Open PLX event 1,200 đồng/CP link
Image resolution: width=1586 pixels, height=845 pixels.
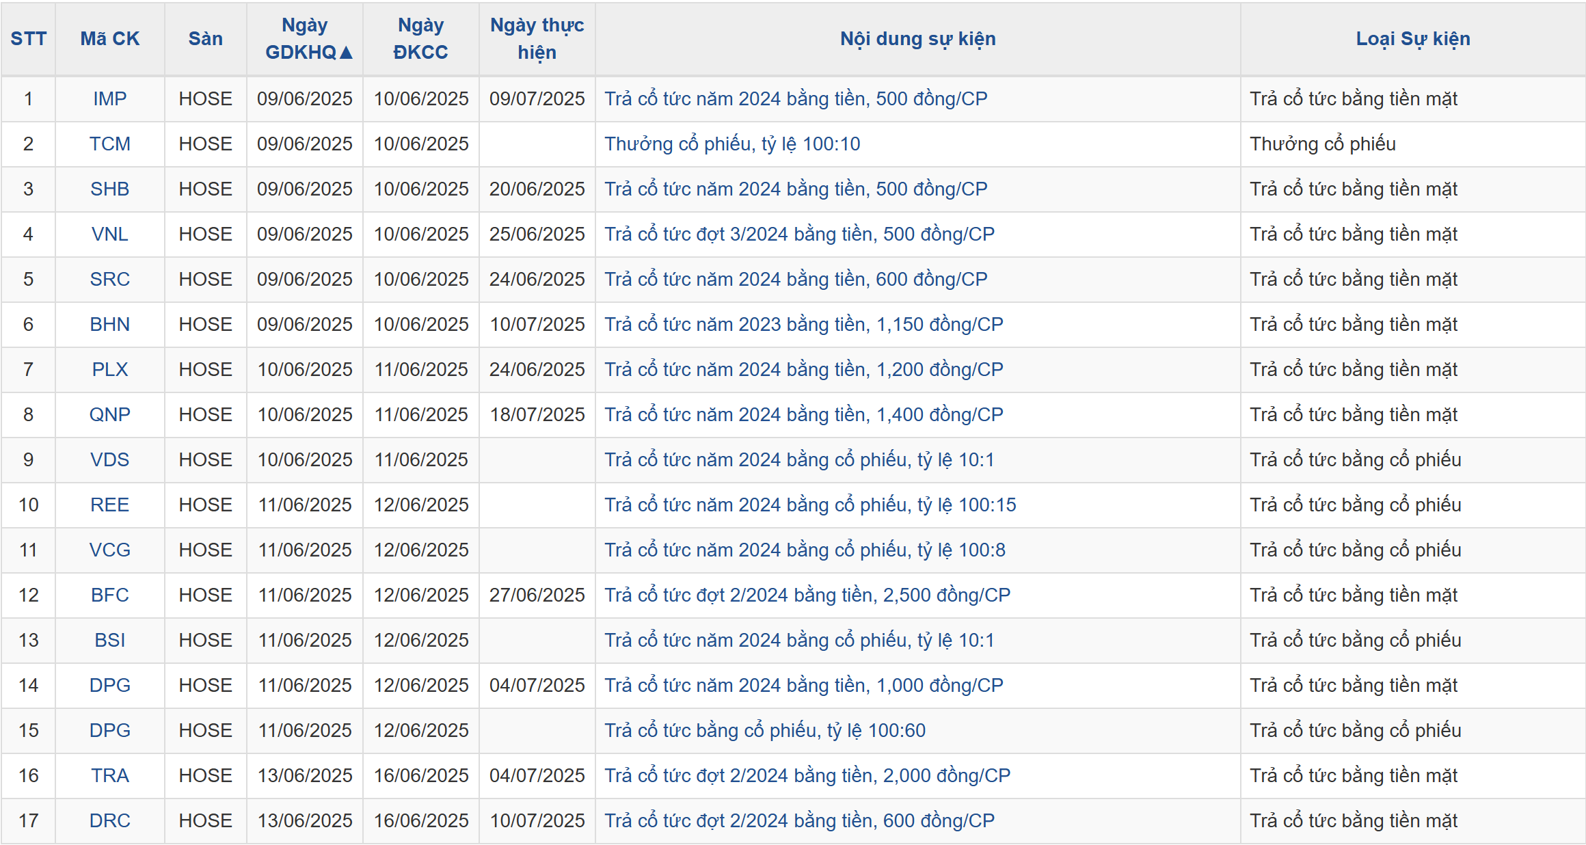[x=804, y=369]
